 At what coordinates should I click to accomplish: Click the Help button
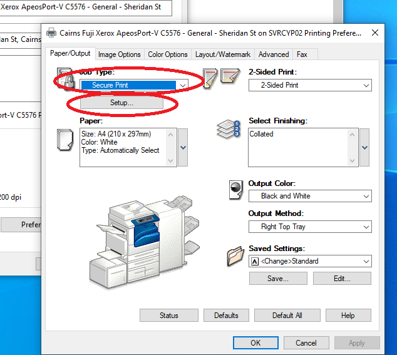click(x=348, y=316)
